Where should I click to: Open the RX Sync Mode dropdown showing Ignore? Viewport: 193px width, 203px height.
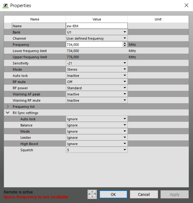pyautogui.click(x=96, y=131)
